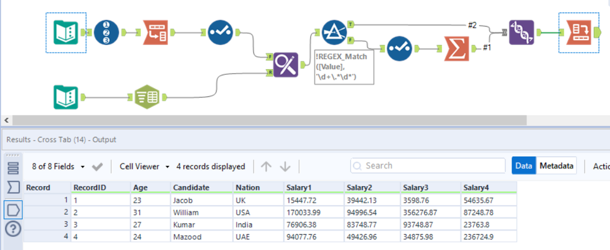The height and width of the screenshot is (250, 610).
Task: Show summarize icon in Results sidebar
Action: pos(13,188)
